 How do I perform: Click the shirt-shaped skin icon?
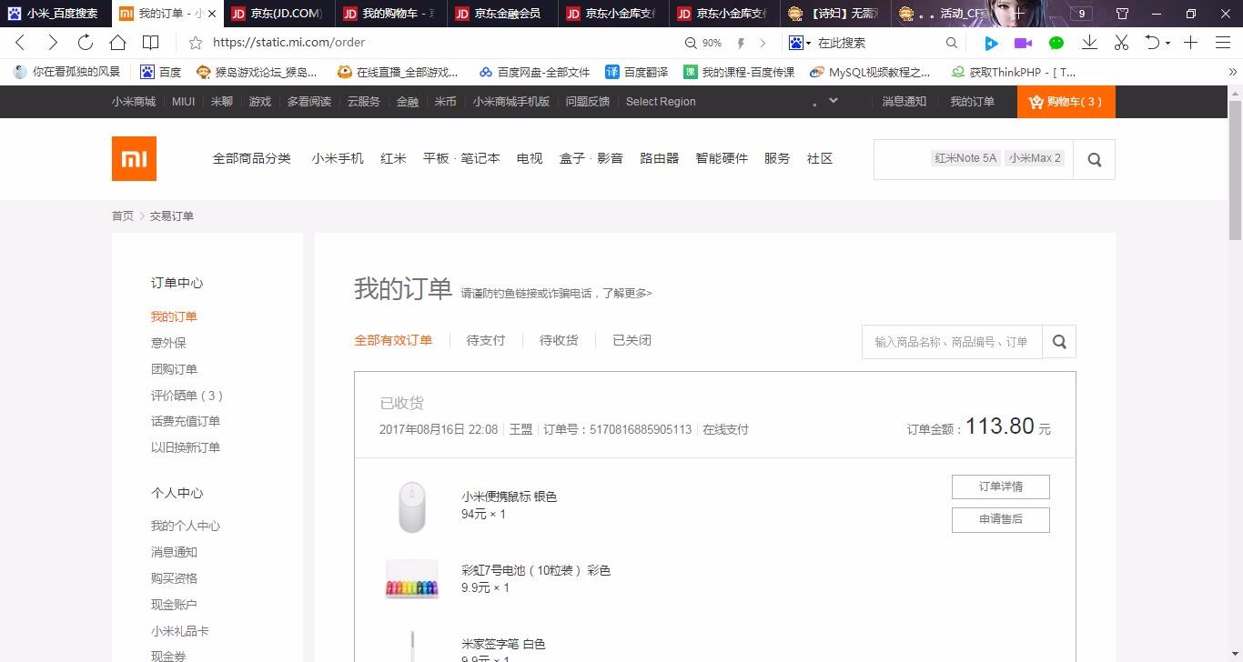1123,14
